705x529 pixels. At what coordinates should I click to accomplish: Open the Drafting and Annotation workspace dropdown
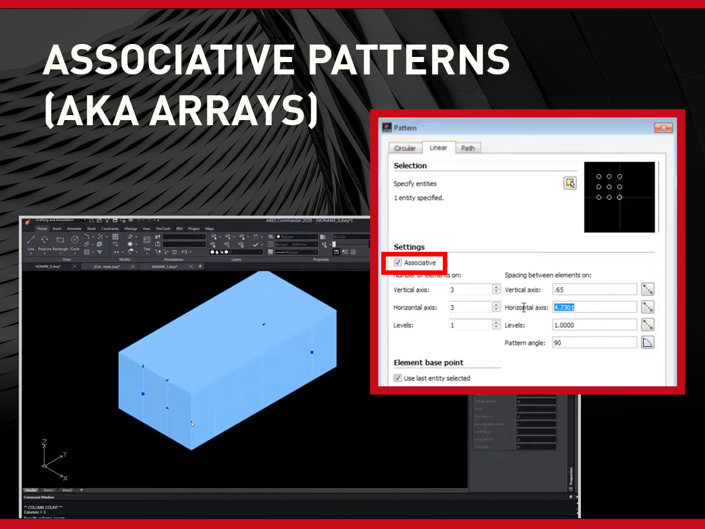[85, 220]
